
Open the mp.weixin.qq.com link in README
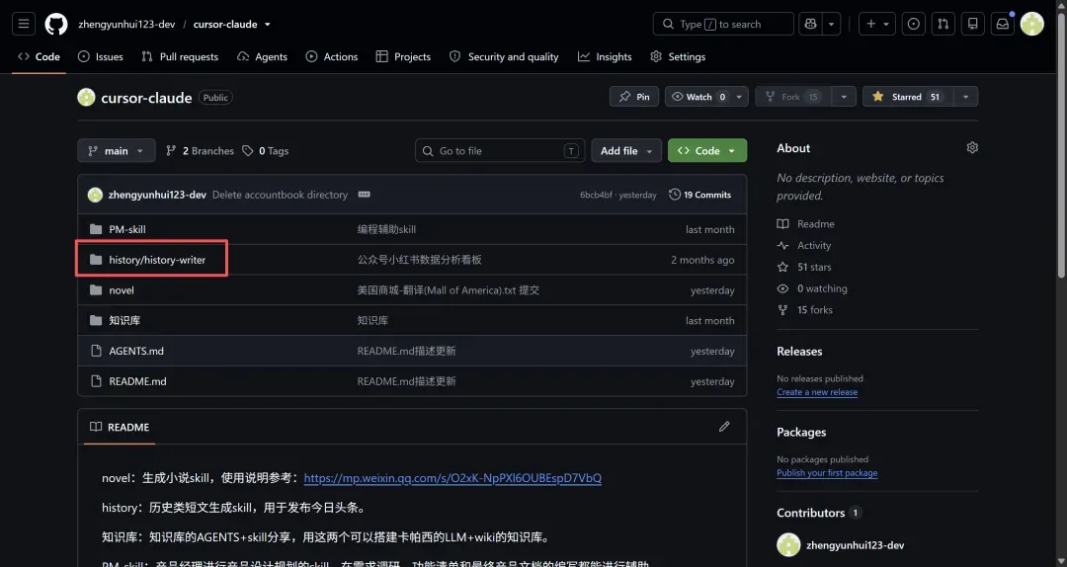[x=452, y=478]
